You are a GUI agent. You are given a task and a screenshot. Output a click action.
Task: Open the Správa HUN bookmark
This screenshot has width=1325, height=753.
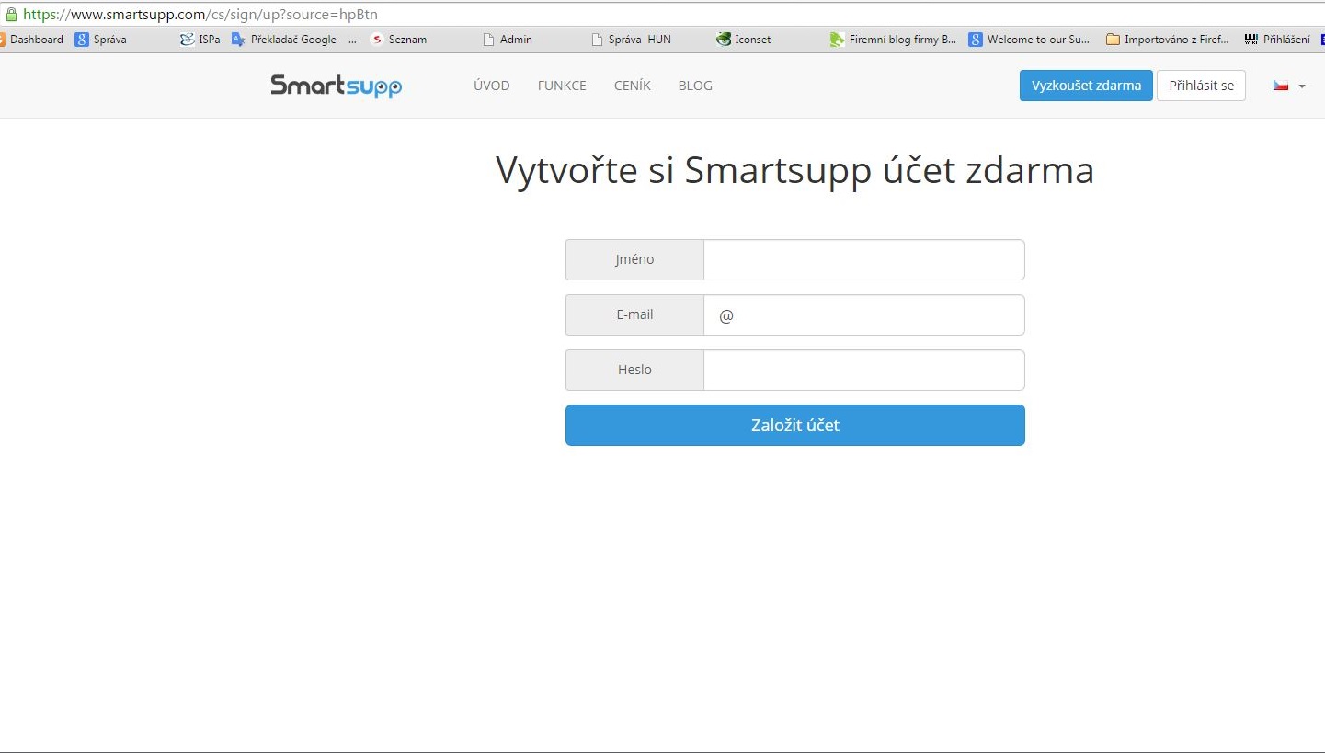point(632,40)
